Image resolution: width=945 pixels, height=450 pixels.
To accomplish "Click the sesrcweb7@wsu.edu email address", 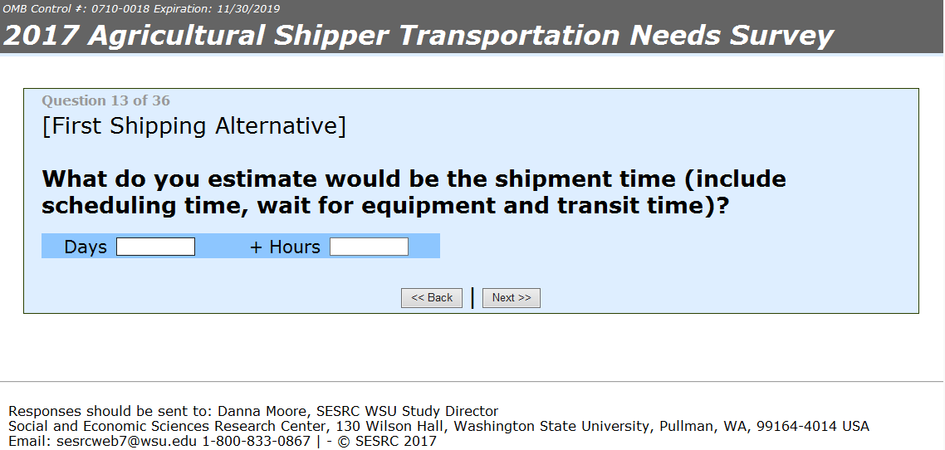I will click(102, 441).
